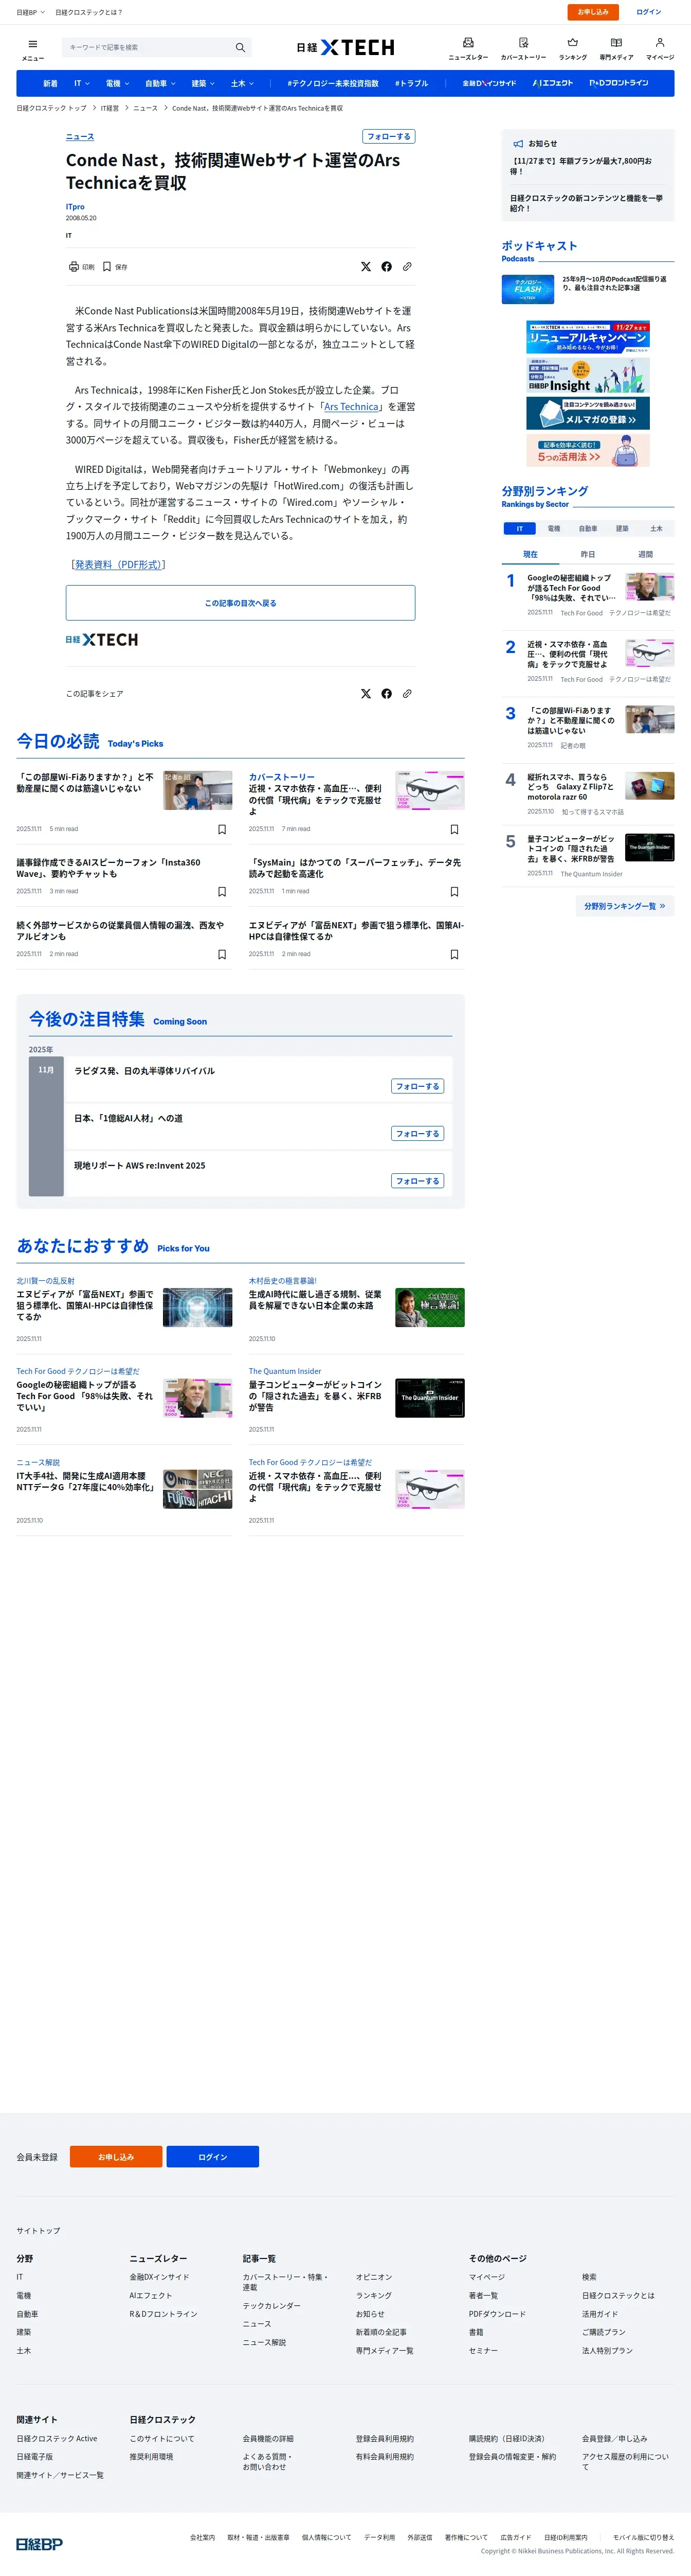
Task: Open the テクノロジーFLASH podcast thumbnail
Action: (x=527, y=289)
